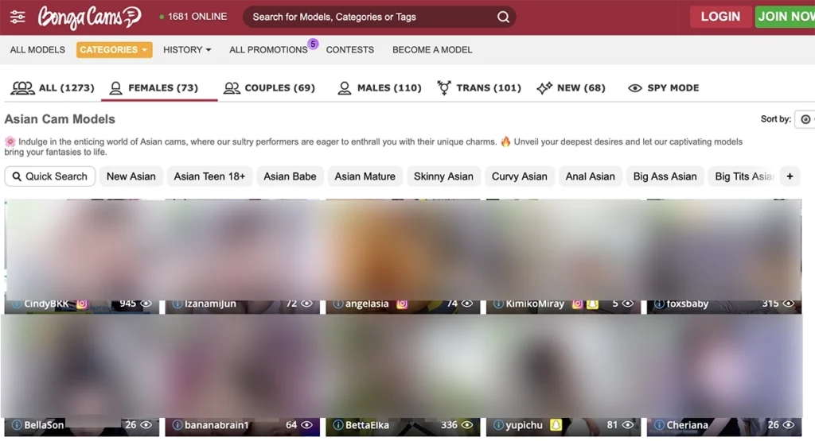Select the Skinny Asian tag
The image size is (815, 441).
point(443,176)
